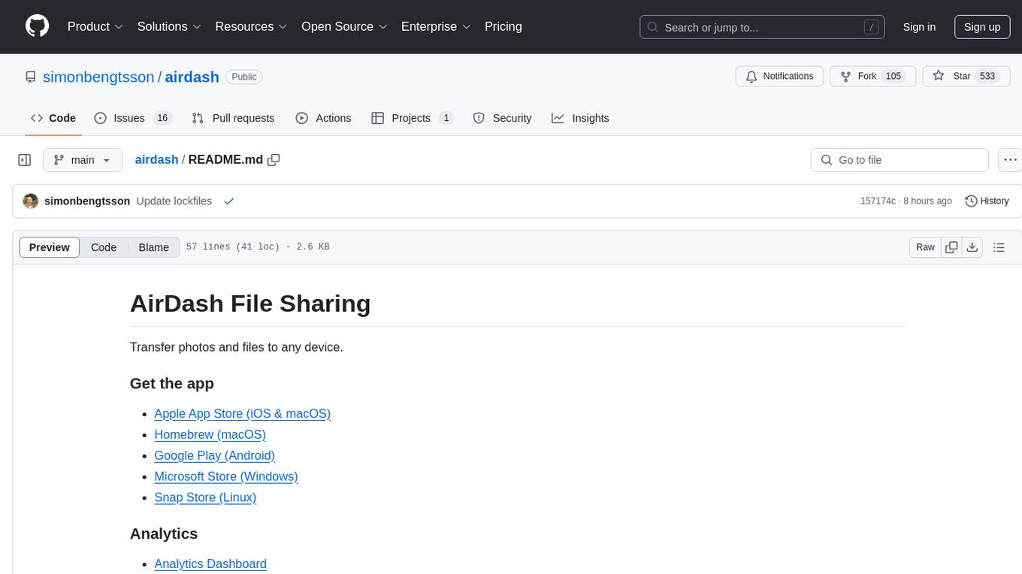Expand the Product menu
The height and width of the screenshot is (574, 1022).
pyautogui.click(x=95, y=26)
